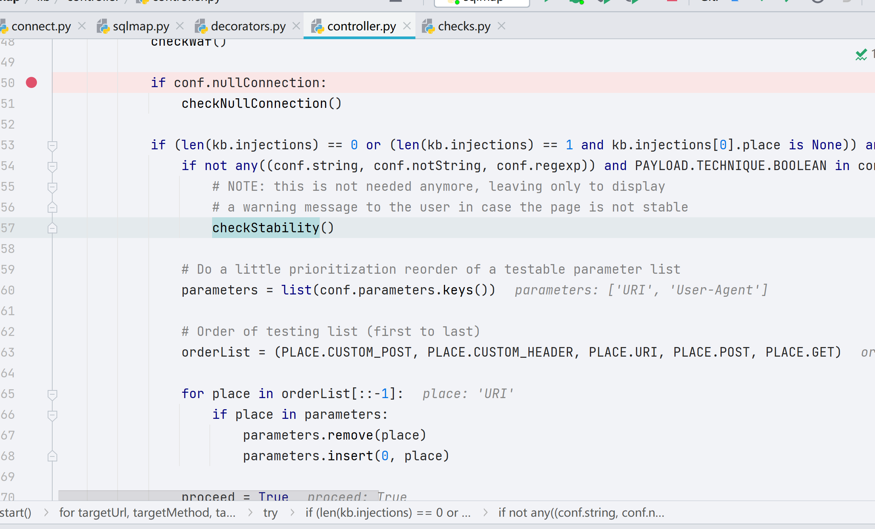Fold the comment block starting at line 55
Screen dimensions: 875x529
pyautogui.click(x=52, y=187)
